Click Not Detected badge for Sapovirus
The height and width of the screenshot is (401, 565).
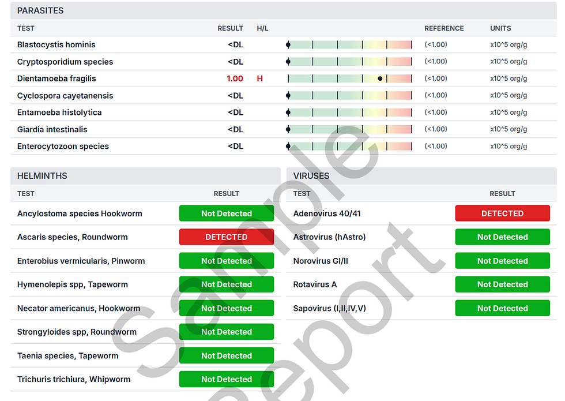click(x=503, y=308)
